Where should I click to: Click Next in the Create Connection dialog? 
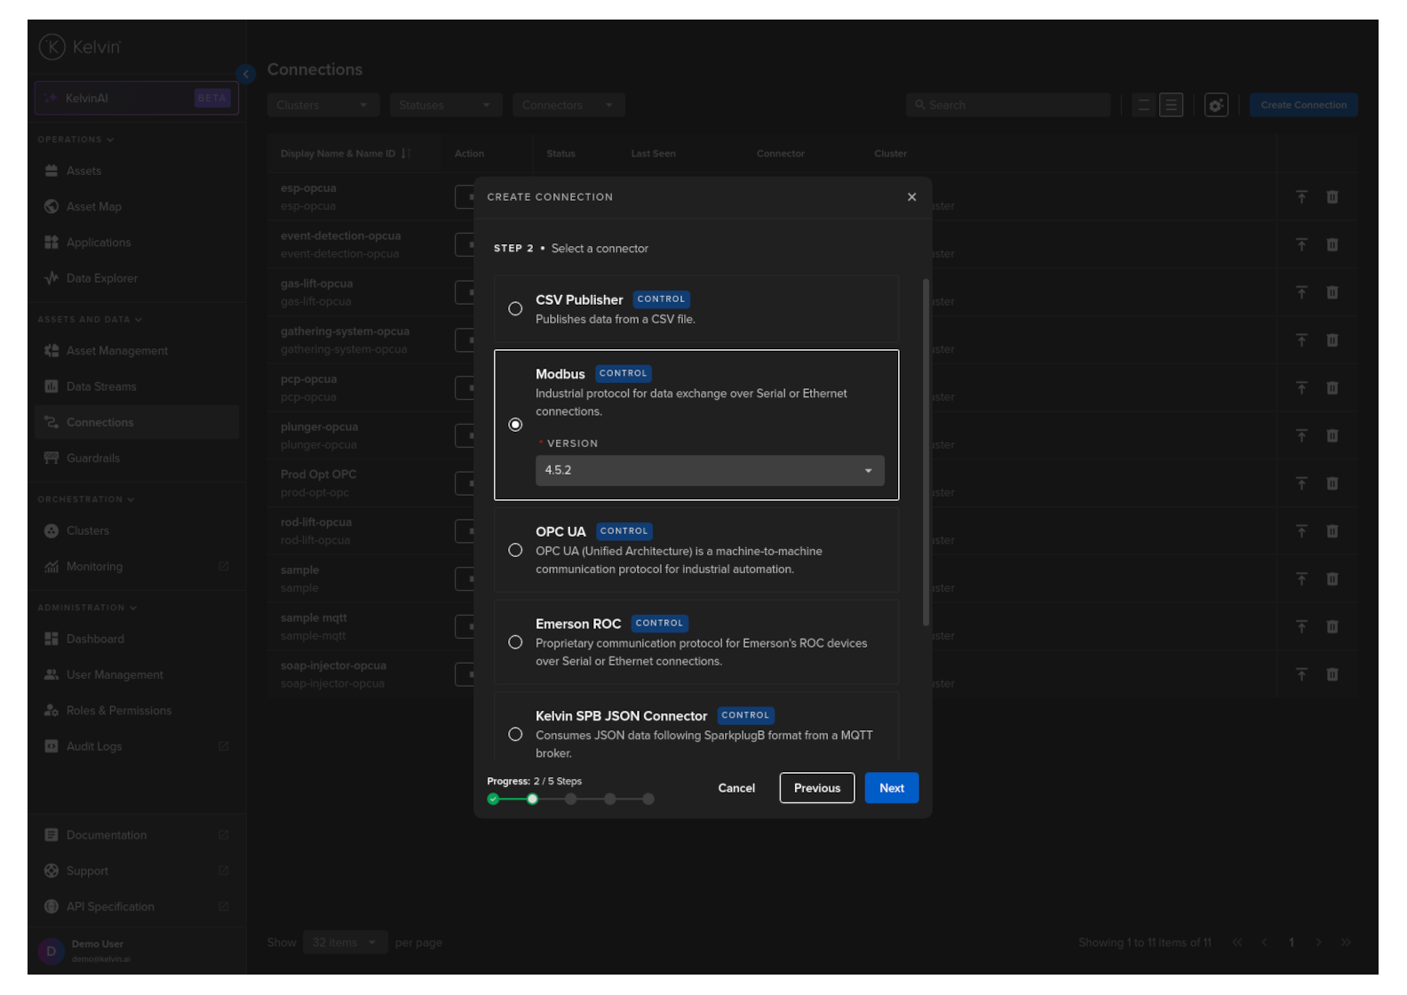(x=891, y=788)
